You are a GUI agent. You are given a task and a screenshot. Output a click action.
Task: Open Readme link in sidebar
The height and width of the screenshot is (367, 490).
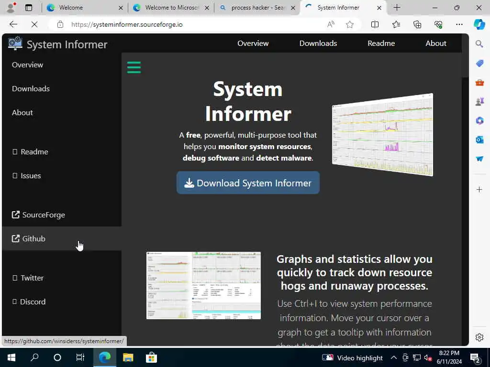pyautogui.click(x=30, y=151)
